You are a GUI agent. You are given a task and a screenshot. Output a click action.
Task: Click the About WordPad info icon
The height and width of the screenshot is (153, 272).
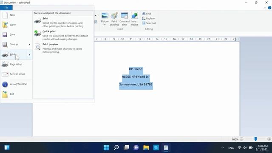click(5, 85)
